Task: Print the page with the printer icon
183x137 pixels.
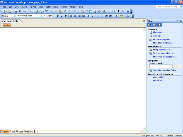Action: click(36, 11)
